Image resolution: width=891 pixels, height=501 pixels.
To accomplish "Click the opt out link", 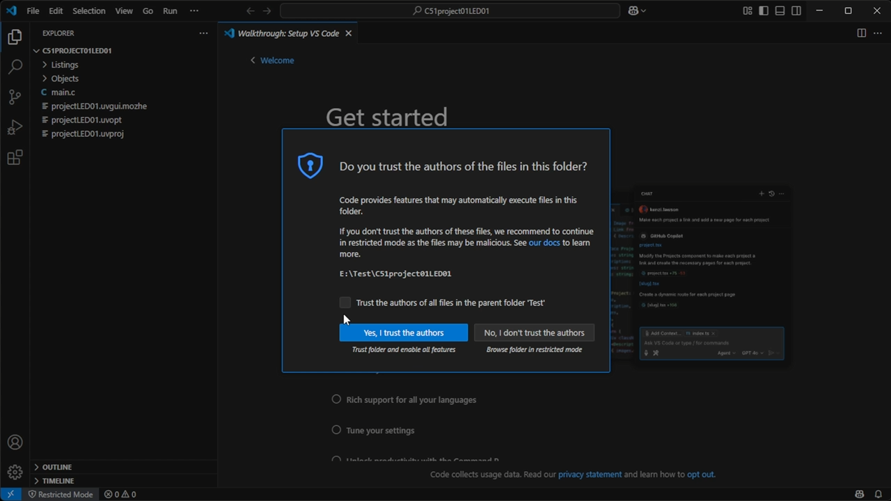I will (x=700, y=475).
